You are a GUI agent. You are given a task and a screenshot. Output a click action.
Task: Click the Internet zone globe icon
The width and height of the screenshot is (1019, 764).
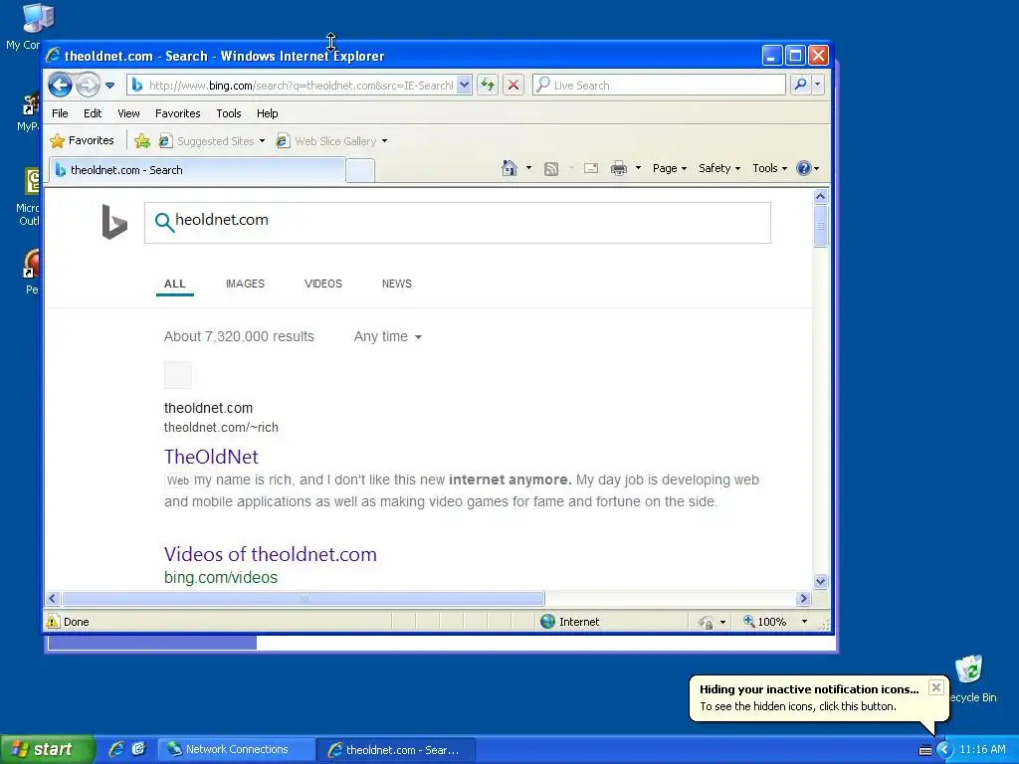[548, 621]
